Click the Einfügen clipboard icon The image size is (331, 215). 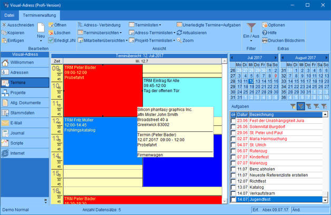click(x=4, y=41)
